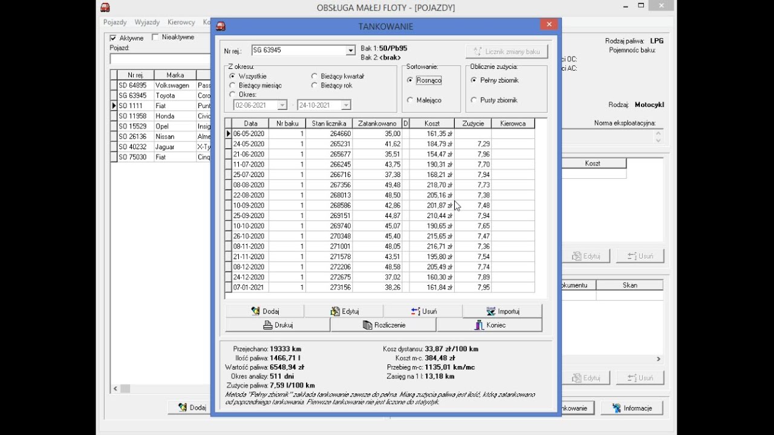Toggle the Nieaktywne checkbox
Image resolution: width=774 pixels, height=435 pixels.
pos(155,37)
